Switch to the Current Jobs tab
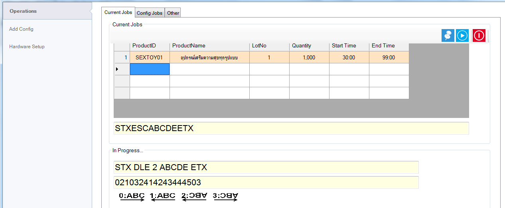The image size is (505, 208). [x=118, y=12]
